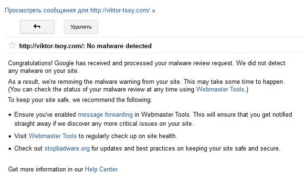Click 'To keep your site safe' text
This screenshot has width=304, height=181.
click(80, 100)
